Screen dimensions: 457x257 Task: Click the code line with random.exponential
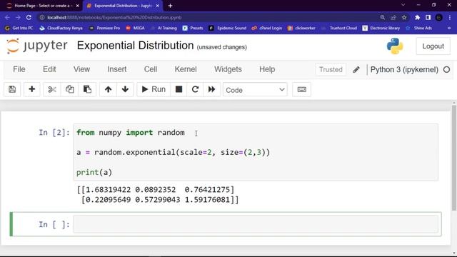[173, 152]
